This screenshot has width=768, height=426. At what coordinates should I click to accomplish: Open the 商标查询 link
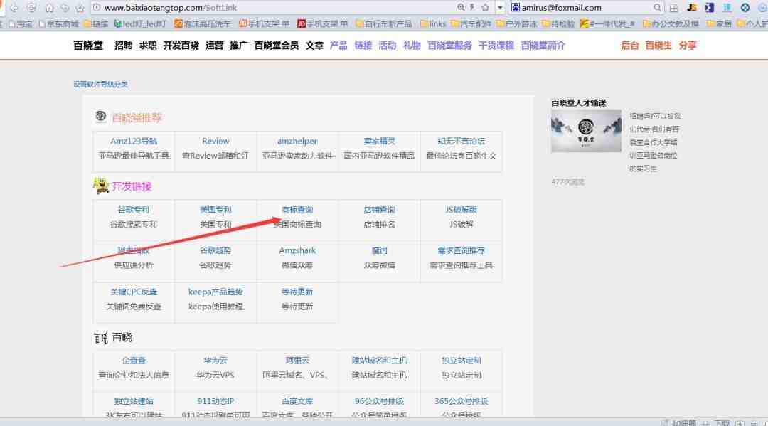(x=297, y=210)
